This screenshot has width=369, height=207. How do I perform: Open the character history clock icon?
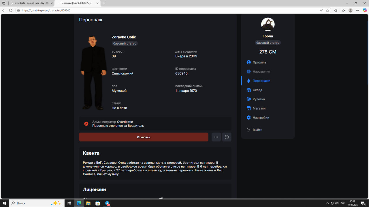point(227,137)
